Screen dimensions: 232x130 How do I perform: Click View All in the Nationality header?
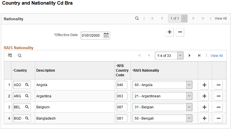(220, 18)
